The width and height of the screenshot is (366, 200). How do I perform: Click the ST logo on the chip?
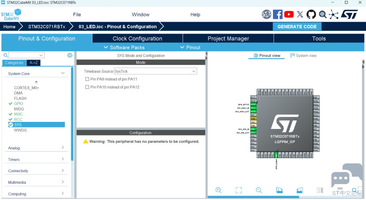click(284, 123)
